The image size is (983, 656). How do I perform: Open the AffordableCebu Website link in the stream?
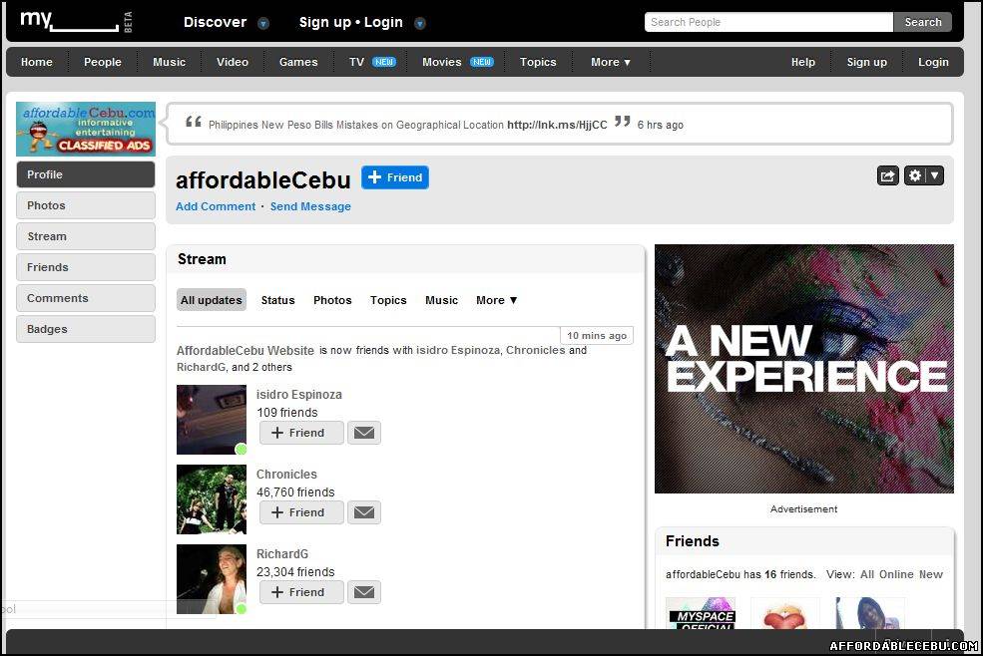click(x=246, y=351)
